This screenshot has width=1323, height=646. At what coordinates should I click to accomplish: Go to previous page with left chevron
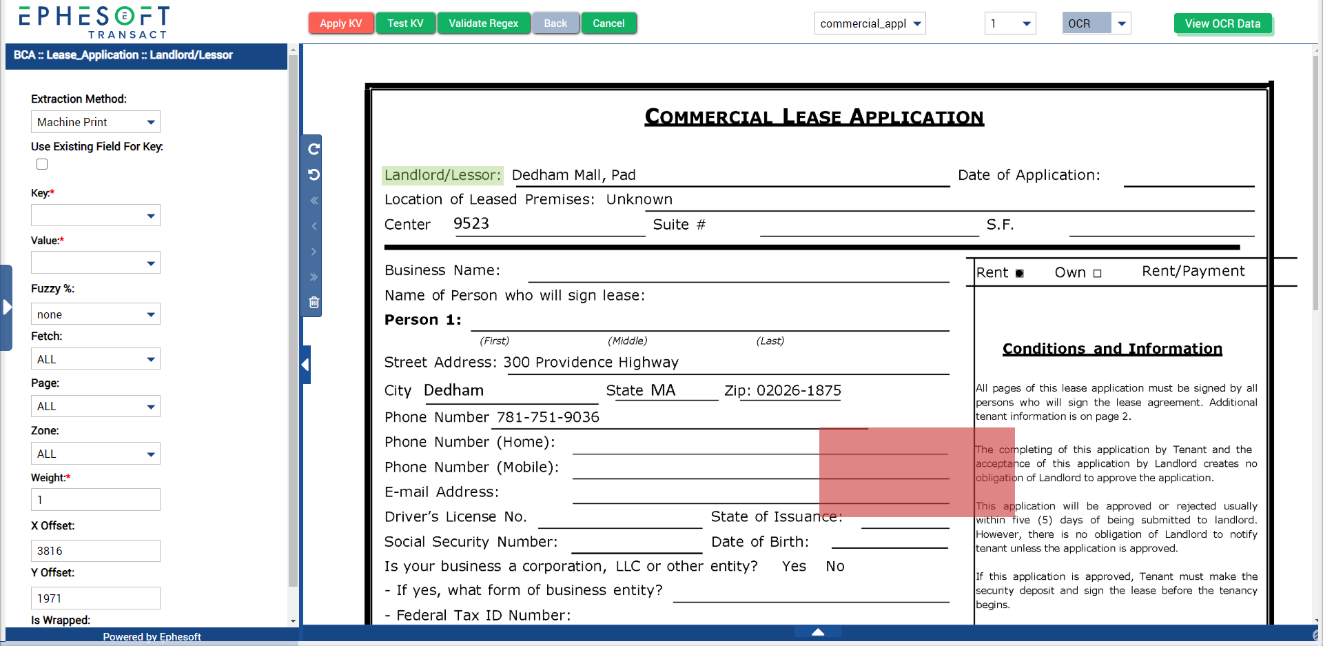coord(314,226)
